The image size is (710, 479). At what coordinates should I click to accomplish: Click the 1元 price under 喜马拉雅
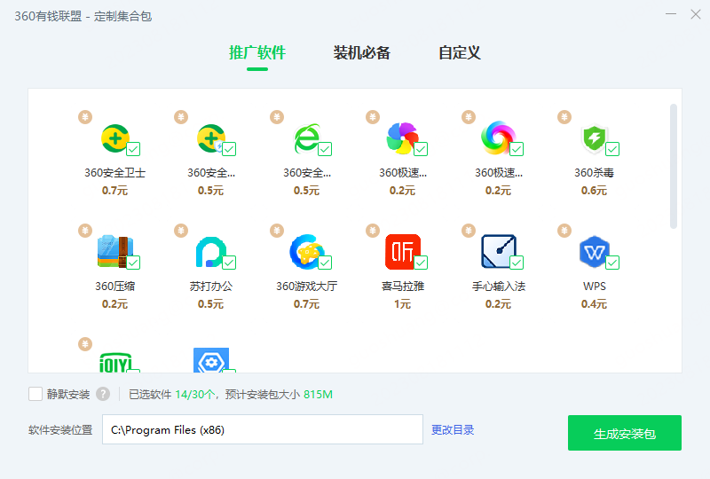point(402,304)
